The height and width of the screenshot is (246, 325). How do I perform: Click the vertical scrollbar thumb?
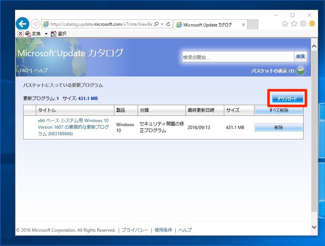pyautogui.click(x=314, y=131)
